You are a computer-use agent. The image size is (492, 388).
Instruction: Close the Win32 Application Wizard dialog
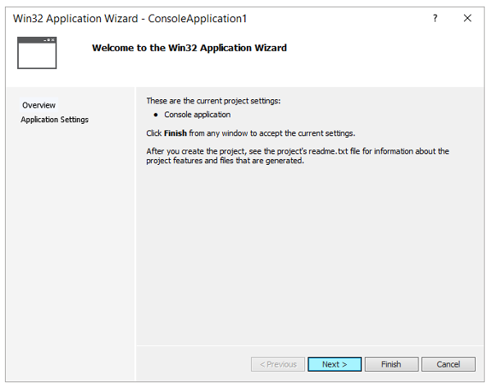tap(467, 18)
